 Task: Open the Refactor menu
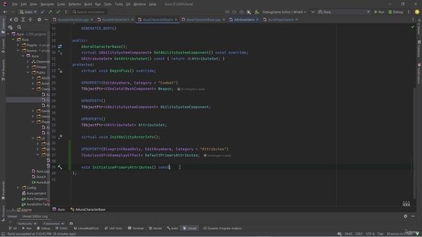click(x=75, y=5)
